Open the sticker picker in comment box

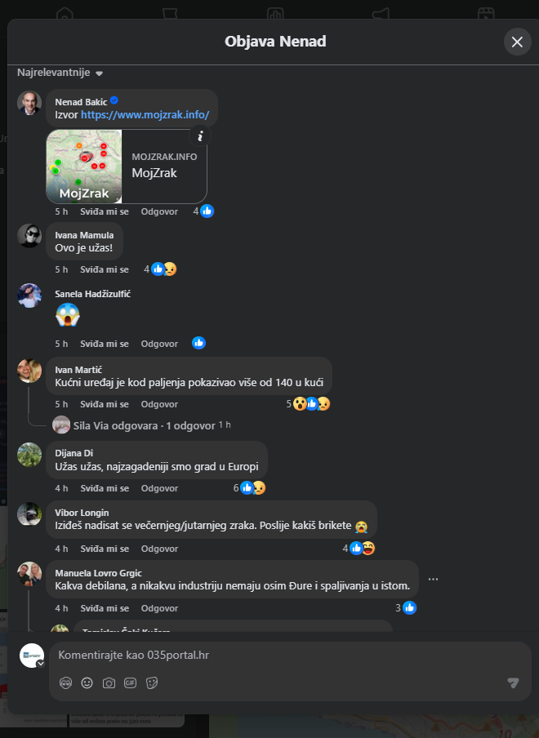tap(152, 683)
